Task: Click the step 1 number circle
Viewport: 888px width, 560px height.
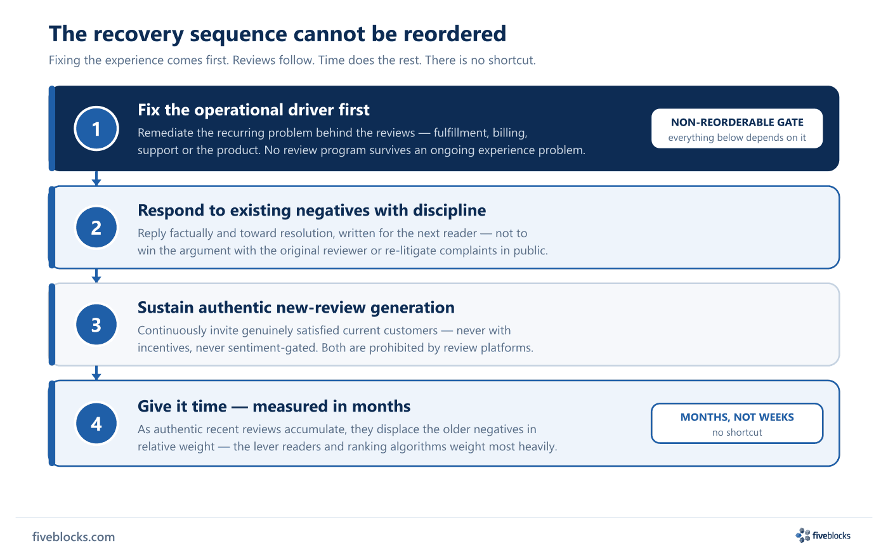Action: (96, 129)
